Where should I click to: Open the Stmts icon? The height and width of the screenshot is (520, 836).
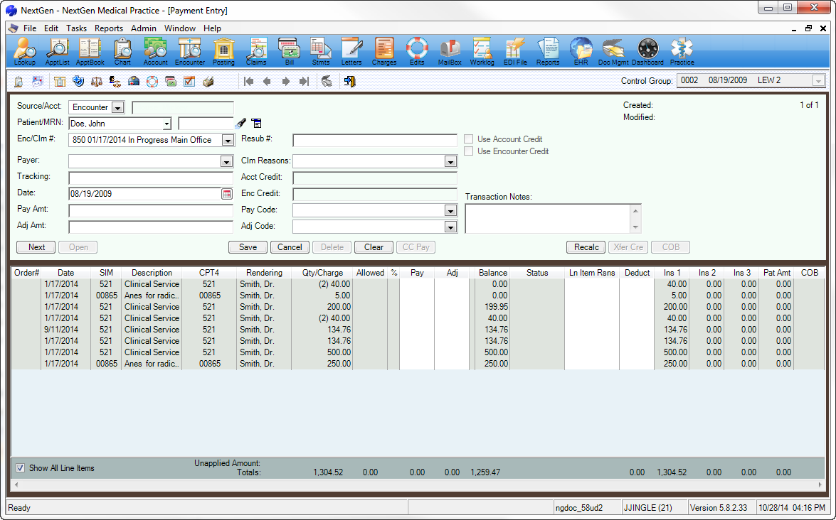pyautogui.click(x=320, y=52)
